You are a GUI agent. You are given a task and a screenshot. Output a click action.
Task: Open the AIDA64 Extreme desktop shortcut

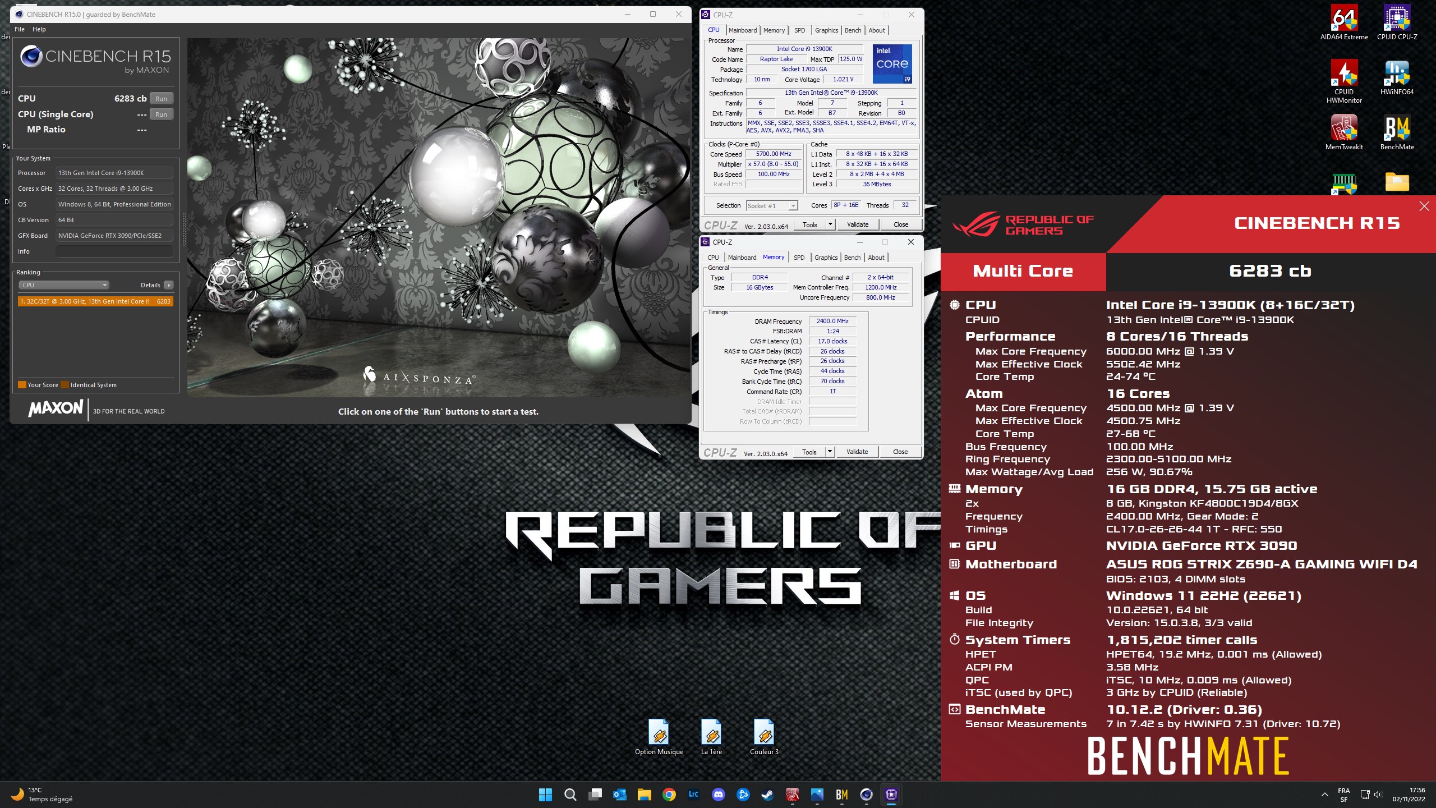(1344, 22)
